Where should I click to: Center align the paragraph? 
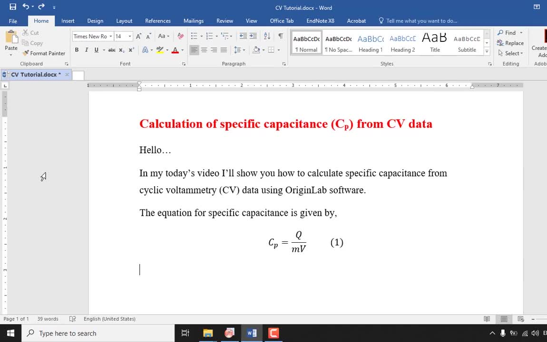[204, 50]
